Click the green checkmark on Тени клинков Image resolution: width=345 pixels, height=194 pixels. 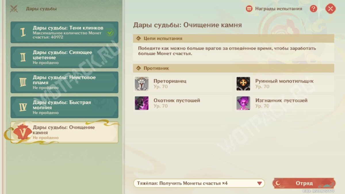(x=110, y=33)
